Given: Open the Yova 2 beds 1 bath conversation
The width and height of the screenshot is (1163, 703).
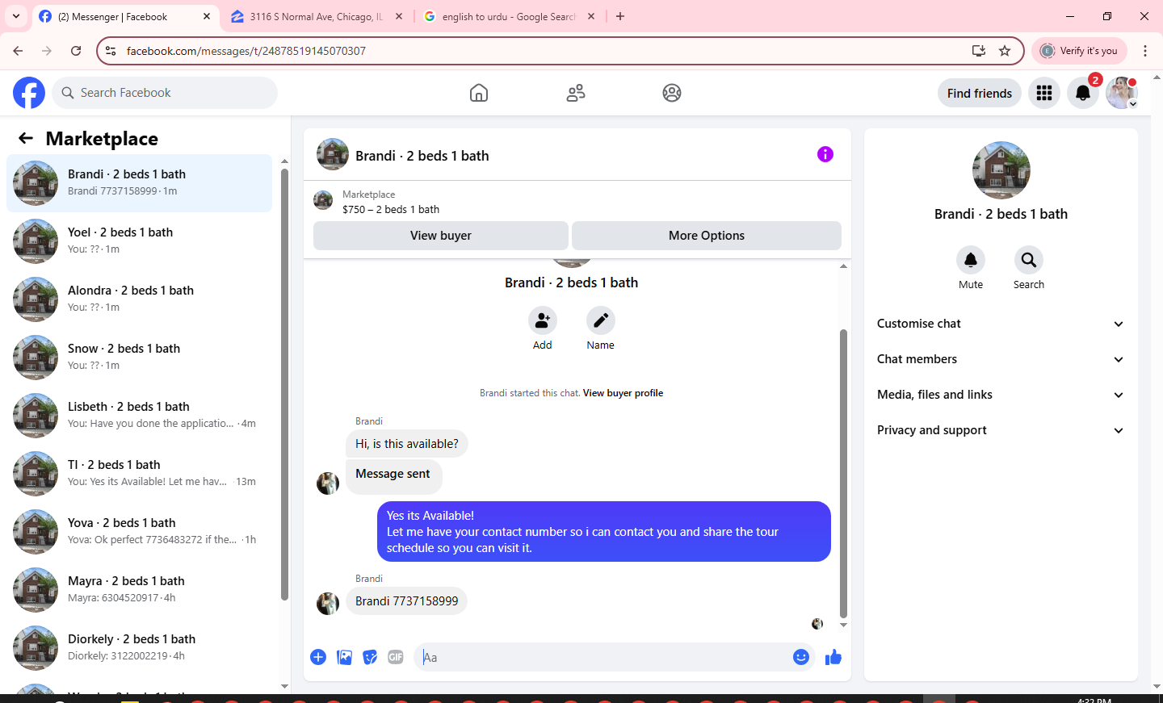Looking at the screenshot, I should tap(139, 532).
